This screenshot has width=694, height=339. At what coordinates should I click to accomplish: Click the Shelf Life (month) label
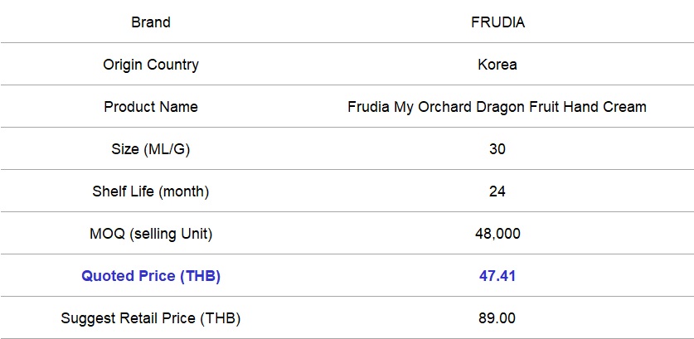(151, 191)
